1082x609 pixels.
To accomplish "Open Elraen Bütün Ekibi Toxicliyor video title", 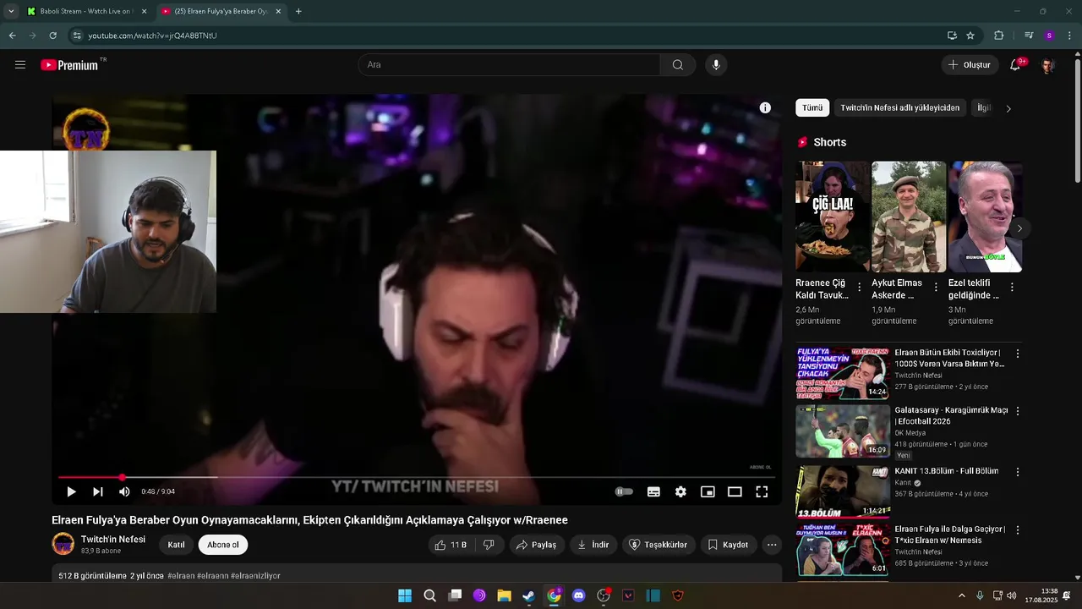I will (949, 358).
